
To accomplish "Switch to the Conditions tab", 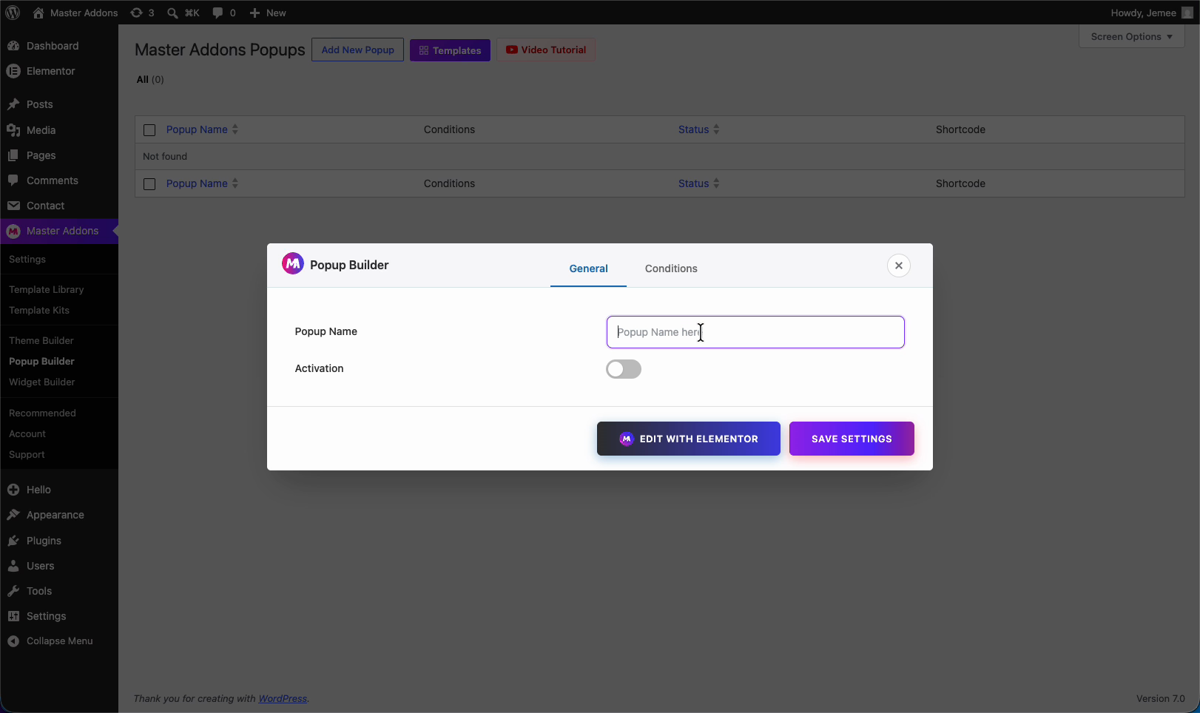I will (671, 268).
